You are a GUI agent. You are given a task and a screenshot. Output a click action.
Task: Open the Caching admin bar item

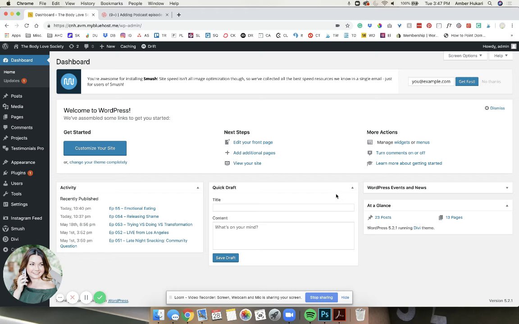128,46
